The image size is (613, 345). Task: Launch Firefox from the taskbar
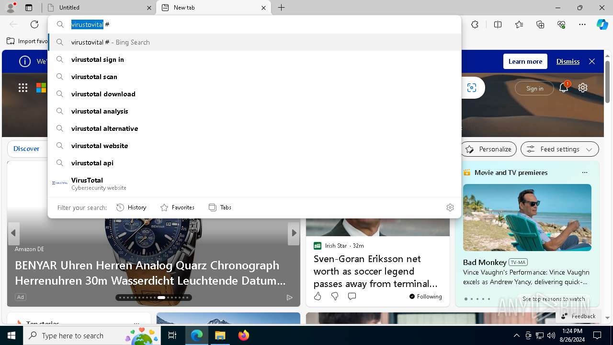coord(244,335)
